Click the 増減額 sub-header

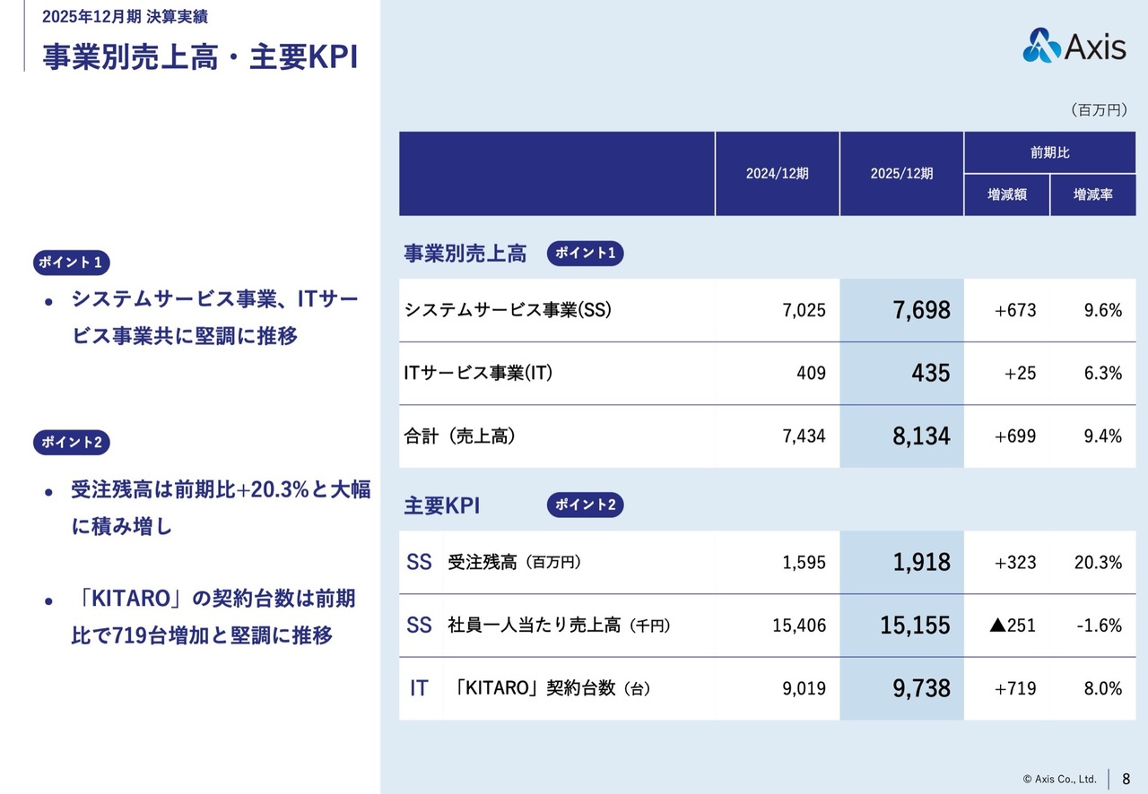click(1006, 194)
